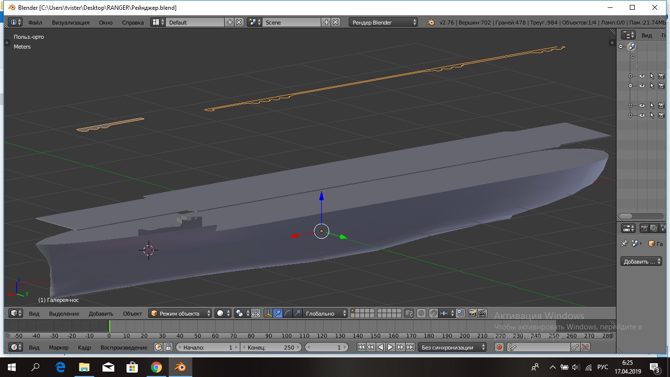Click the Добавить modifier button in properties

[641, 262]
